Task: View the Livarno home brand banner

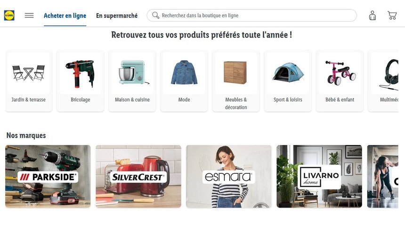Action: [x=319, y=176]
